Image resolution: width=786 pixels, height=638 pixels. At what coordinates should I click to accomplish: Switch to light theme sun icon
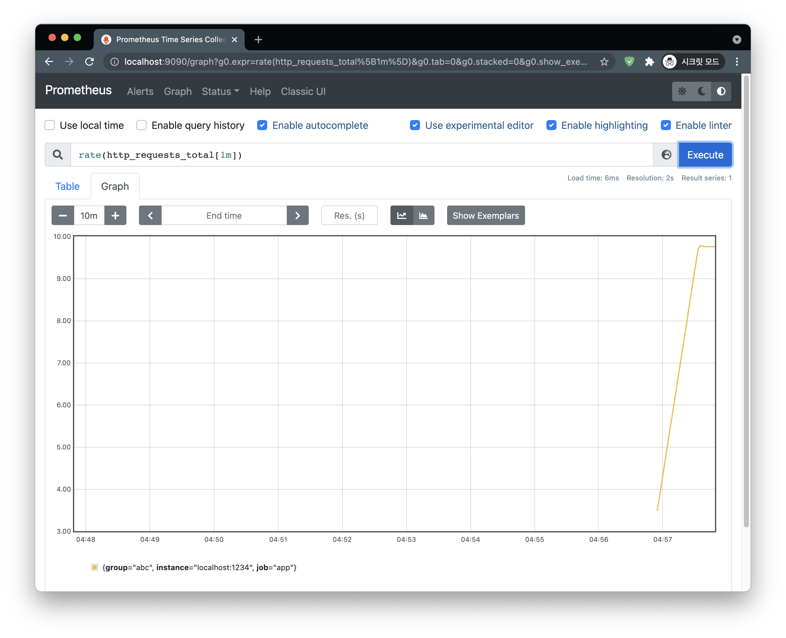pyautogui.click(x=682, y=91)
